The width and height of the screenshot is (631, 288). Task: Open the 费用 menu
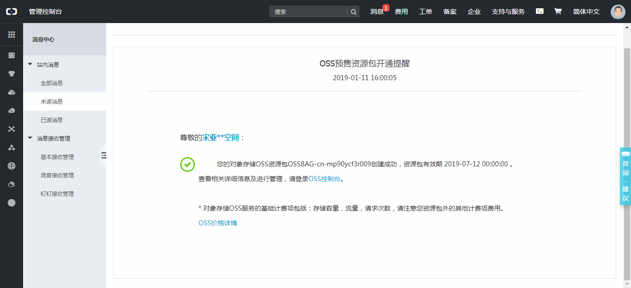401,12
